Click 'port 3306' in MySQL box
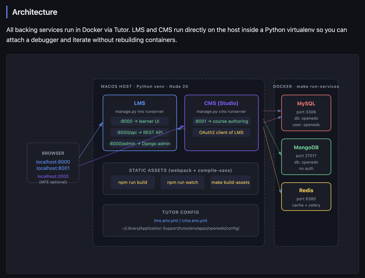 [306, 112]
